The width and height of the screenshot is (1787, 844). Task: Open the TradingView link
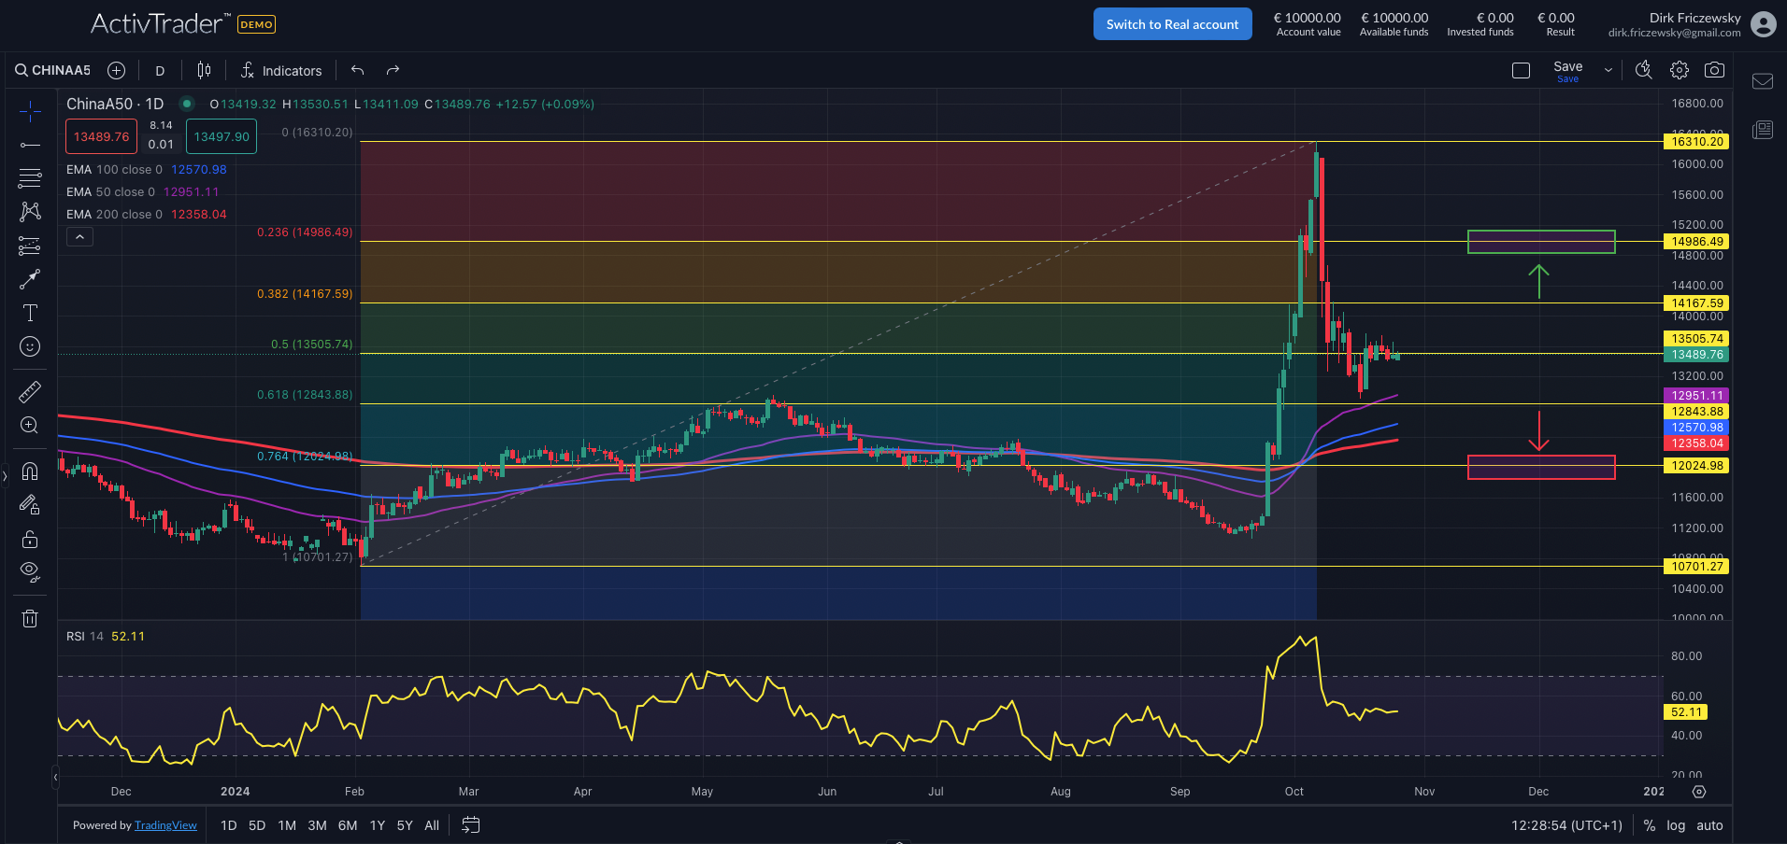(x=165, y=825)
